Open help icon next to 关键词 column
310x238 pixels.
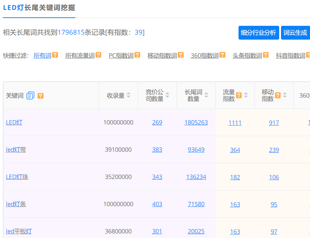40,95
